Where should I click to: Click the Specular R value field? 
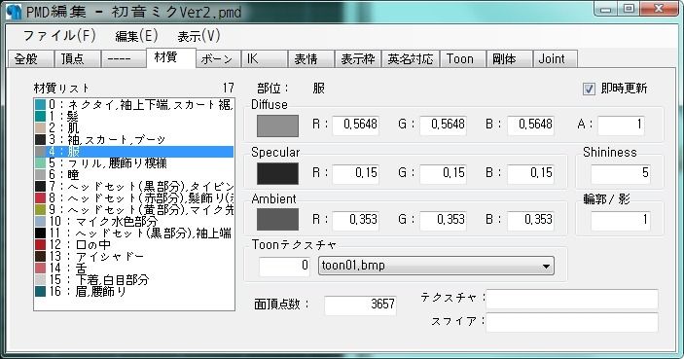[355, 173]
